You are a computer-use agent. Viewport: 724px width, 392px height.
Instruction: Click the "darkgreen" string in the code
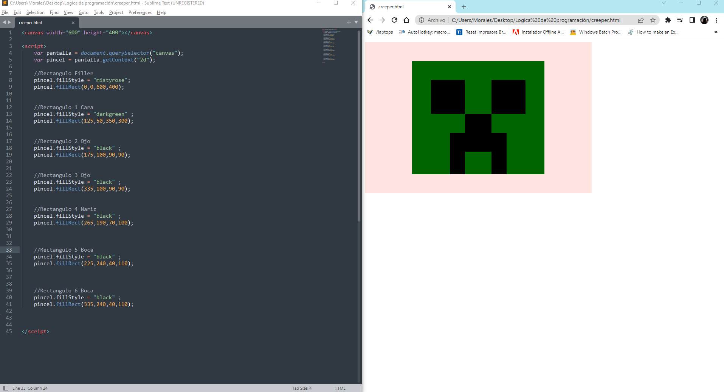(110, 114)
